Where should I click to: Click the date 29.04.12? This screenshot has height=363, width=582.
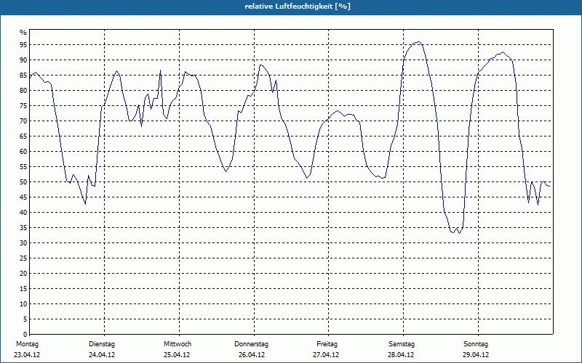(476, 355)
